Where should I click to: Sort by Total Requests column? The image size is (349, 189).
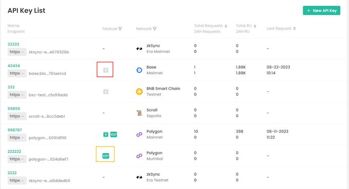pyautogui.click(x=226, y=26)
